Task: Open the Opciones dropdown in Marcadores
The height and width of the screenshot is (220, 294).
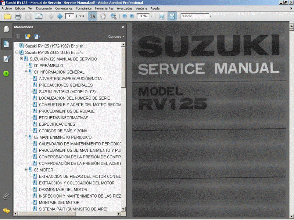Action: [x=115, y=36]
